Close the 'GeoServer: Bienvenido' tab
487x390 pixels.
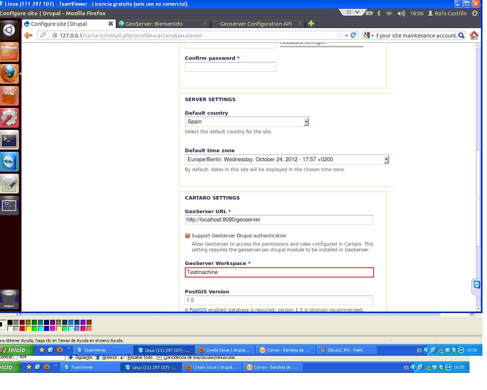click(x=205, y=24)
